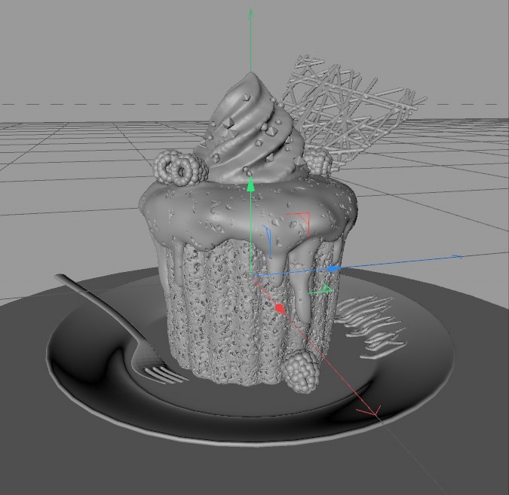
Task: Select the berry next to the lattice decoration
Action: [317, 162]
